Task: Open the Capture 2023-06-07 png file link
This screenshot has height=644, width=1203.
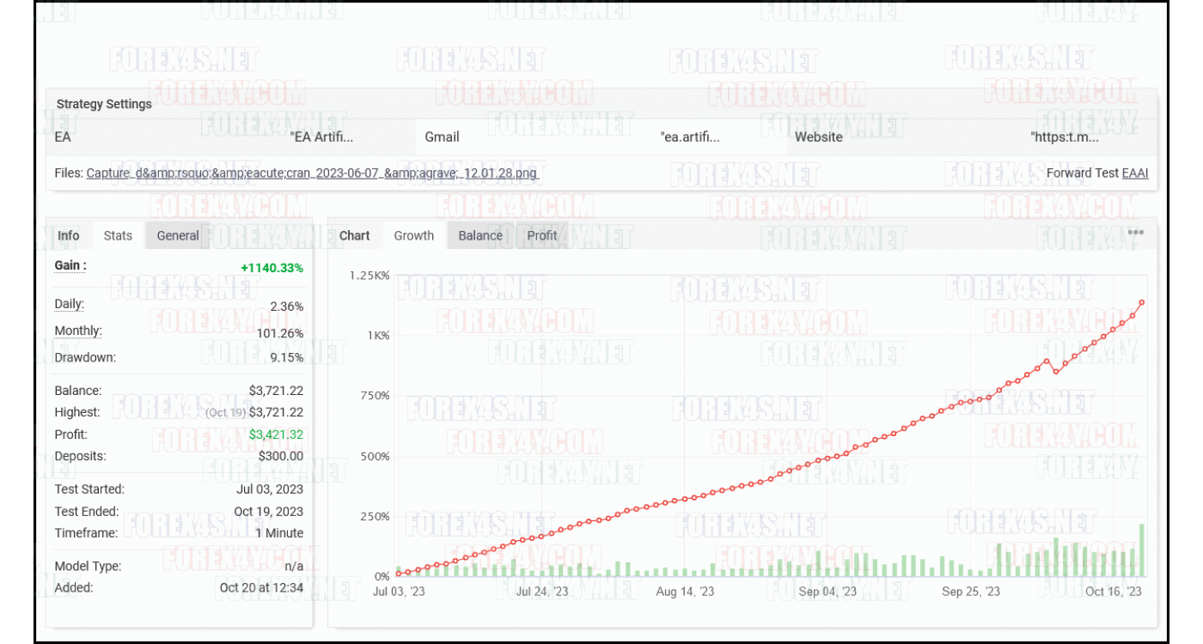Action: point(312,173)
